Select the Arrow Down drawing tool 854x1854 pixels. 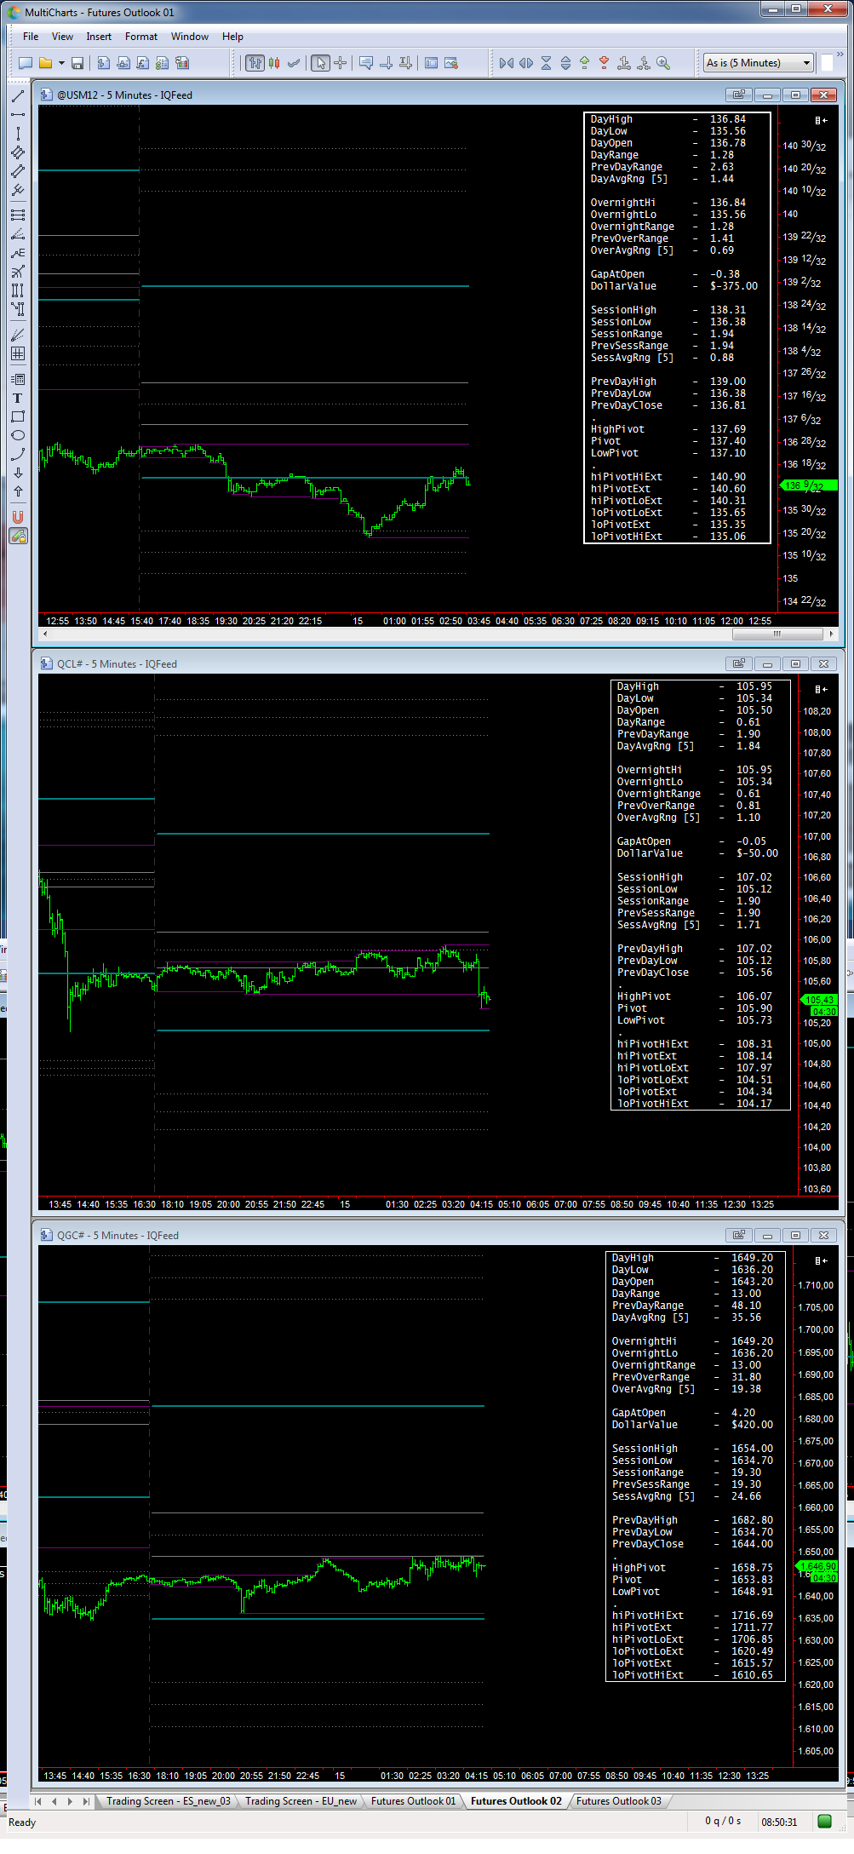click(x=17, y=473)
